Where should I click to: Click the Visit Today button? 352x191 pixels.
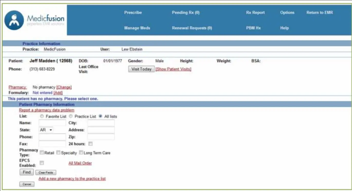(x=141, y=69)
